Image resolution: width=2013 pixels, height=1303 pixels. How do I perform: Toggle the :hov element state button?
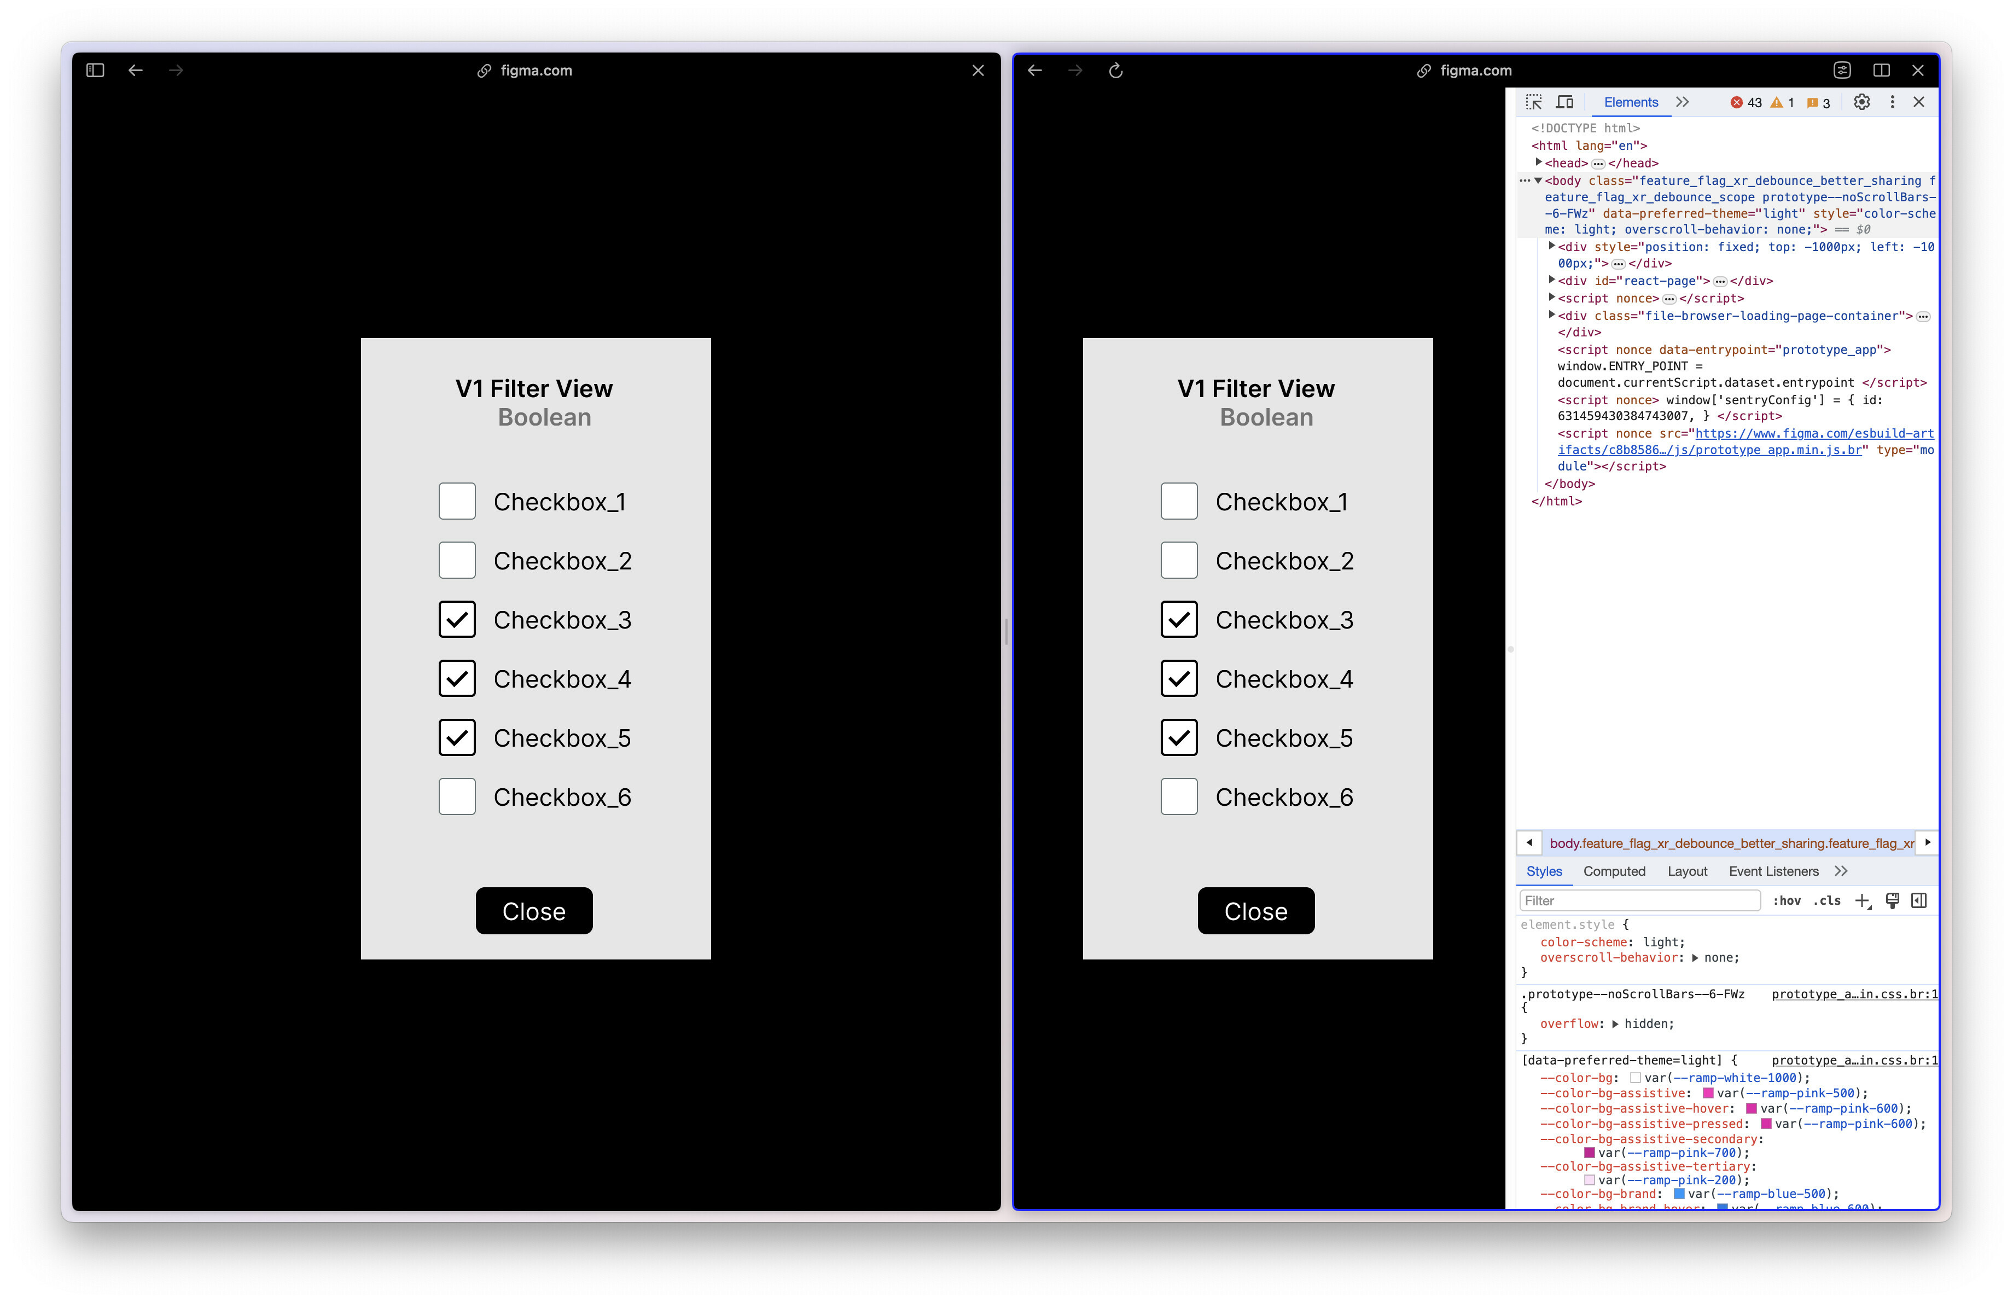[1787, 900]
